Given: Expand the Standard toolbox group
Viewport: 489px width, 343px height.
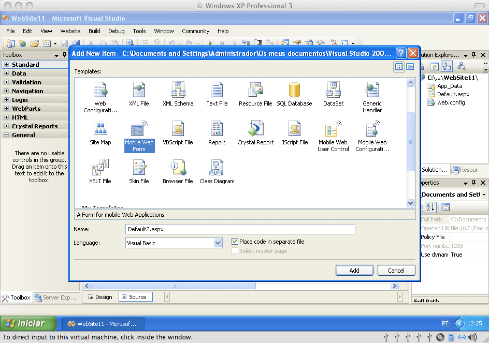Looking at the screenshot, I should point(6,65).
